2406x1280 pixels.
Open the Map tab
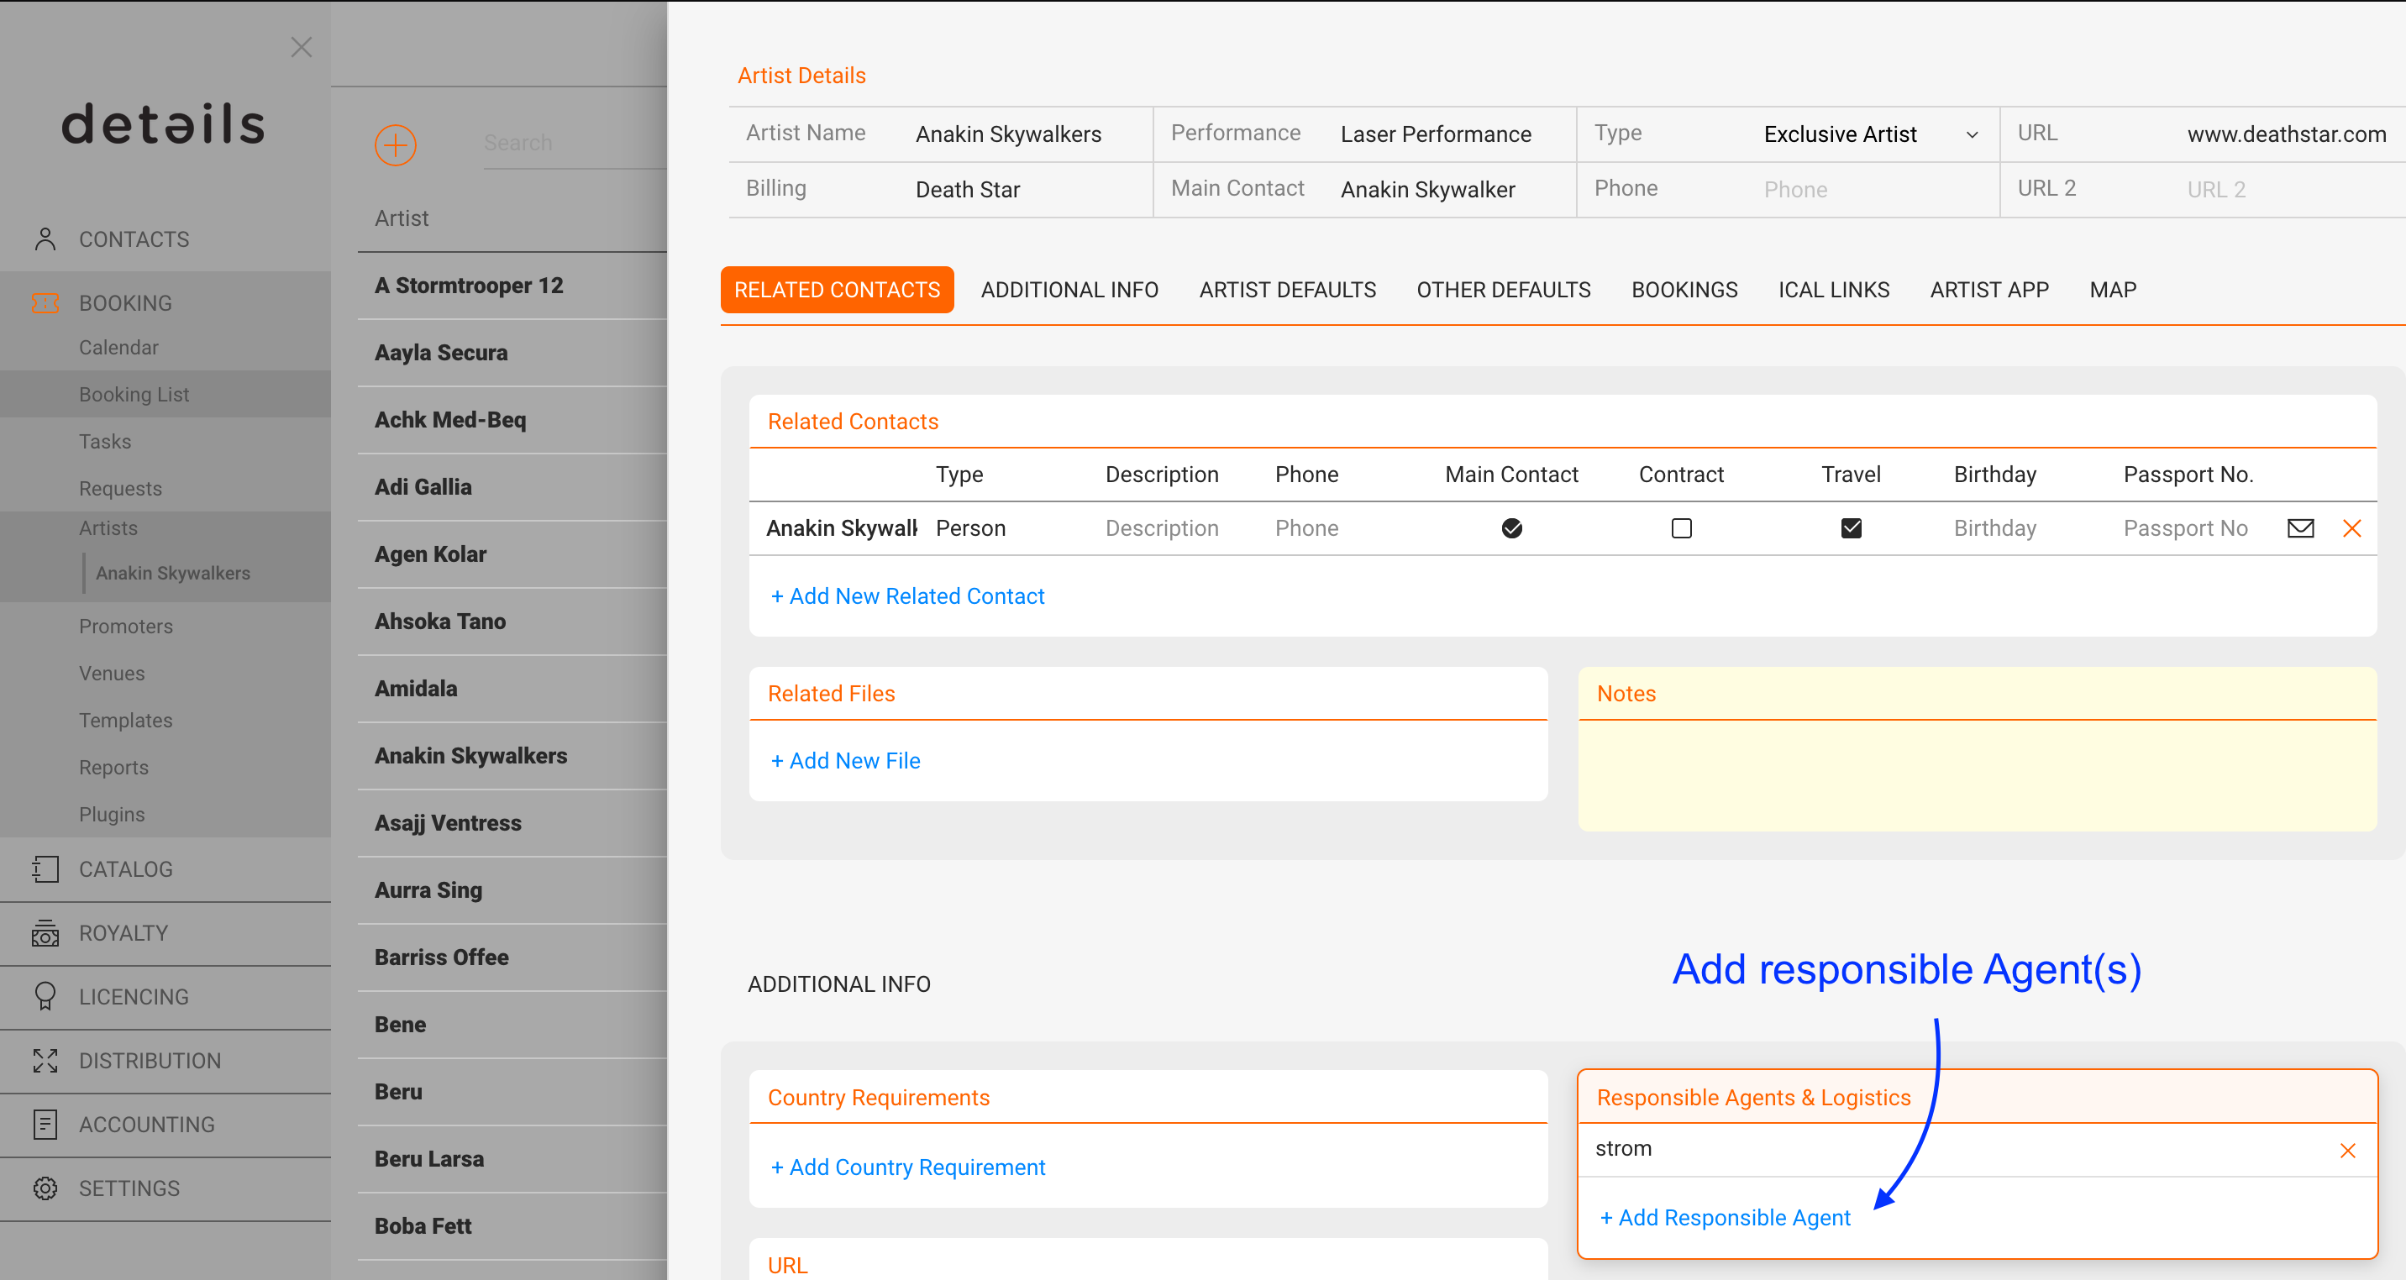tap(2113, 290)
